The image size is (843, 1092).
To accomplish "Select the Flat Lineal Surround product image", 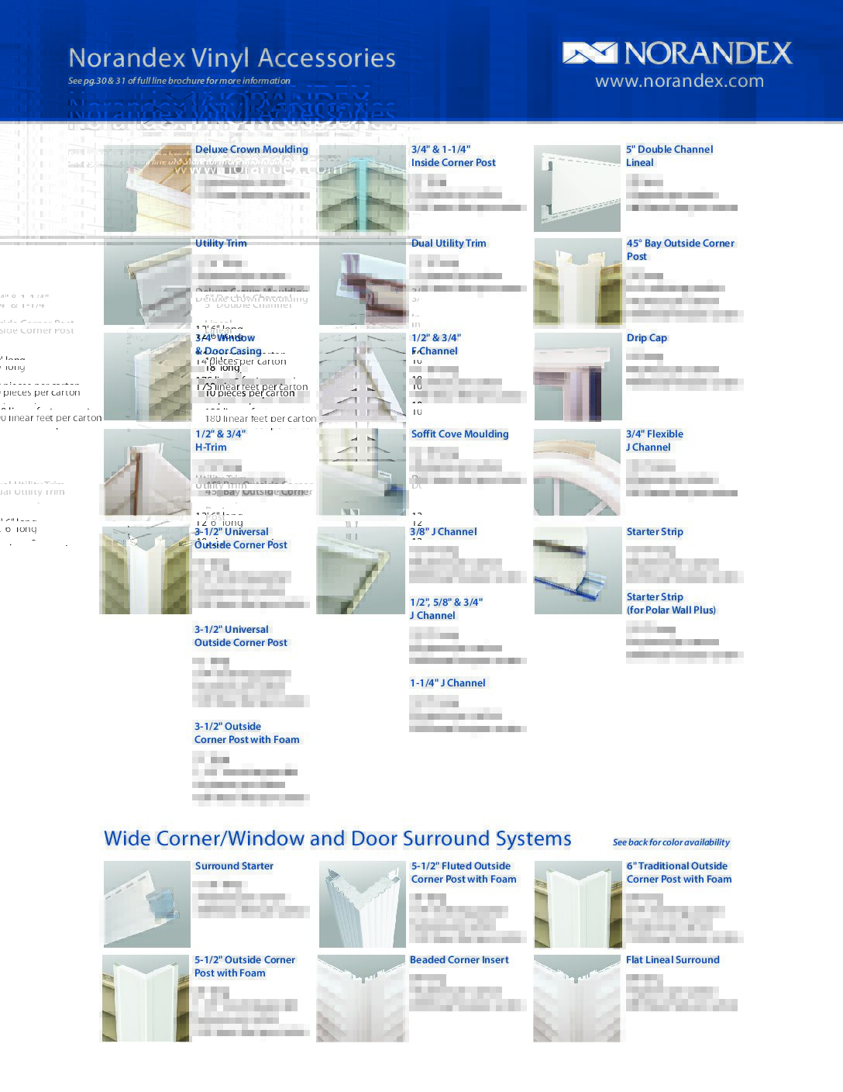I will [577, 997].
